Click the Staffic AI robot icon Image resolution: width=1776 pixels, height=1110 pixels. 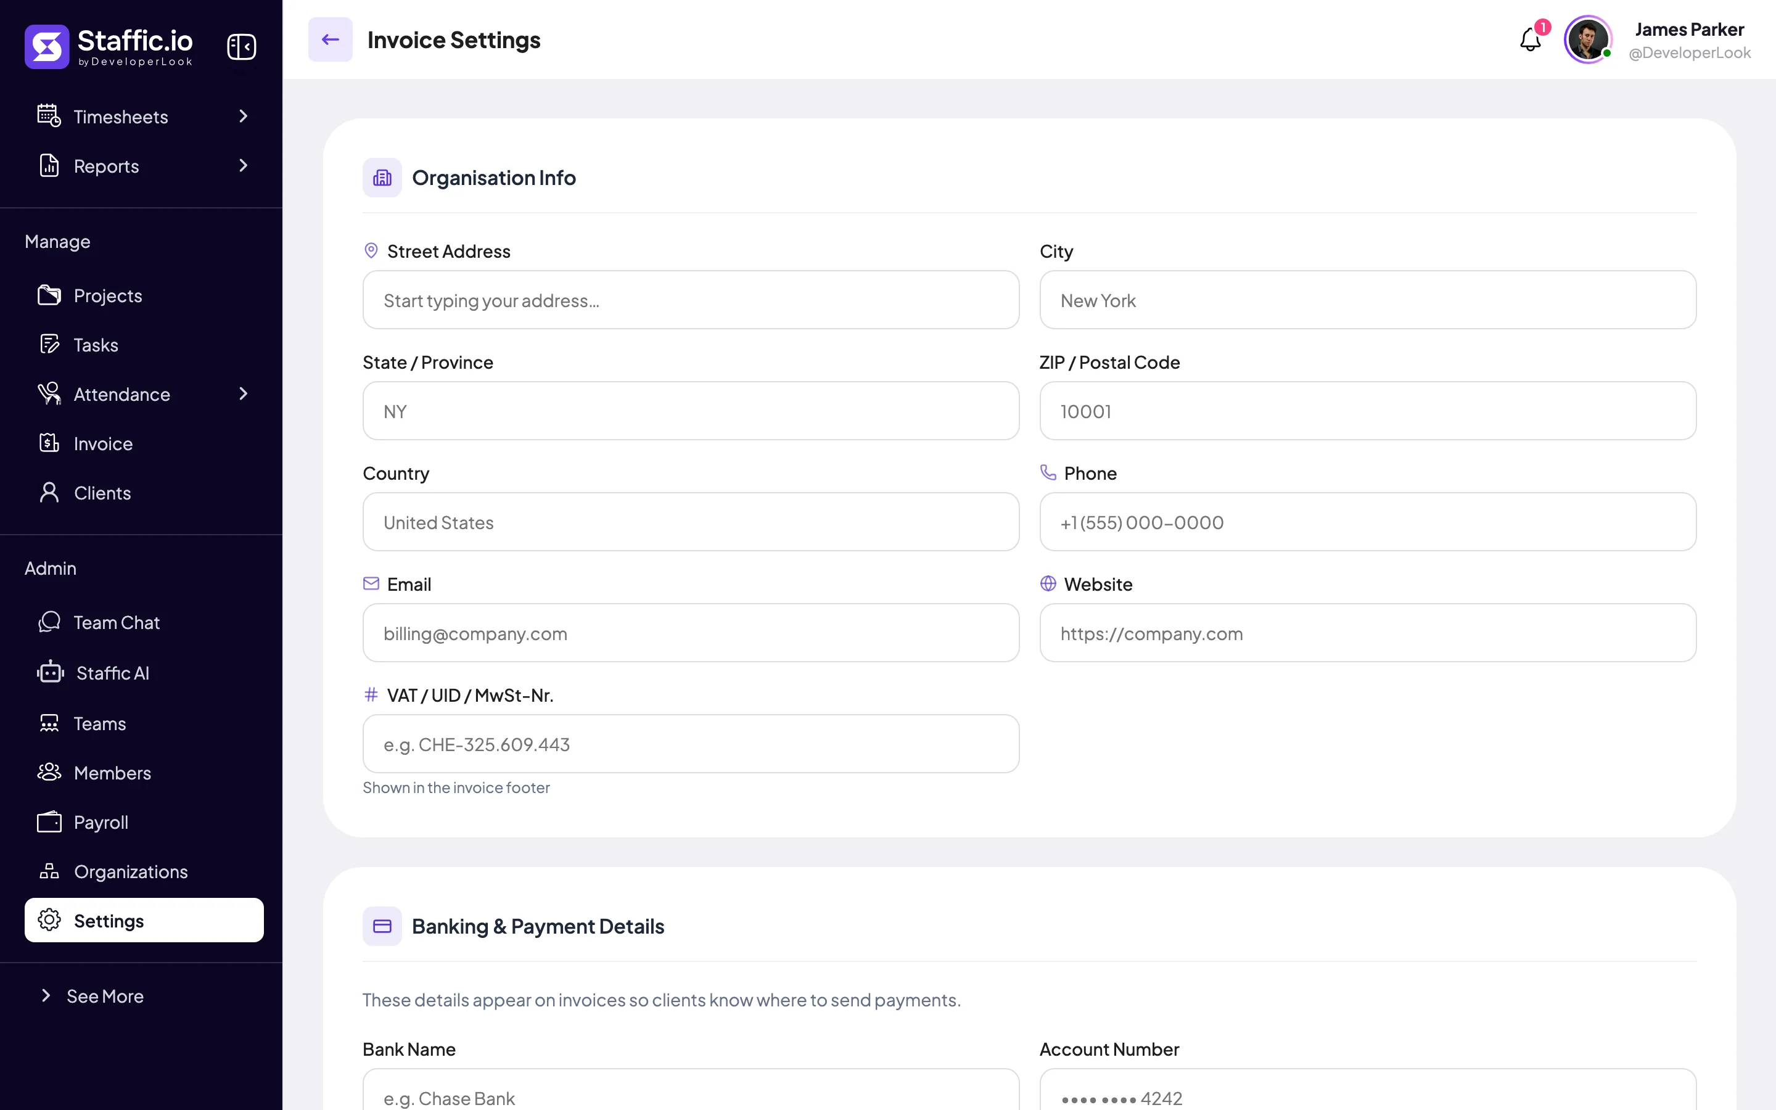tap(51, 672)
